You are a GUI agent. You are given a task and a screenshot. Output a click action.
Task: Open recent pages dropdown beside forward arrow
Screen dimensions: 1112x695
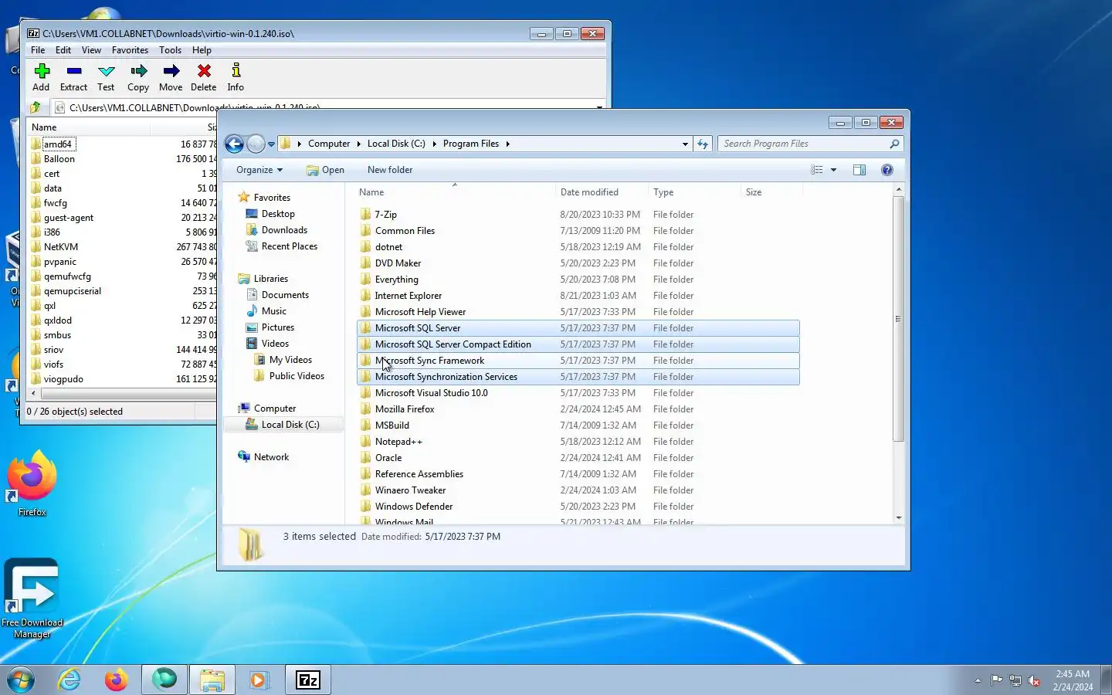point(271,144)
